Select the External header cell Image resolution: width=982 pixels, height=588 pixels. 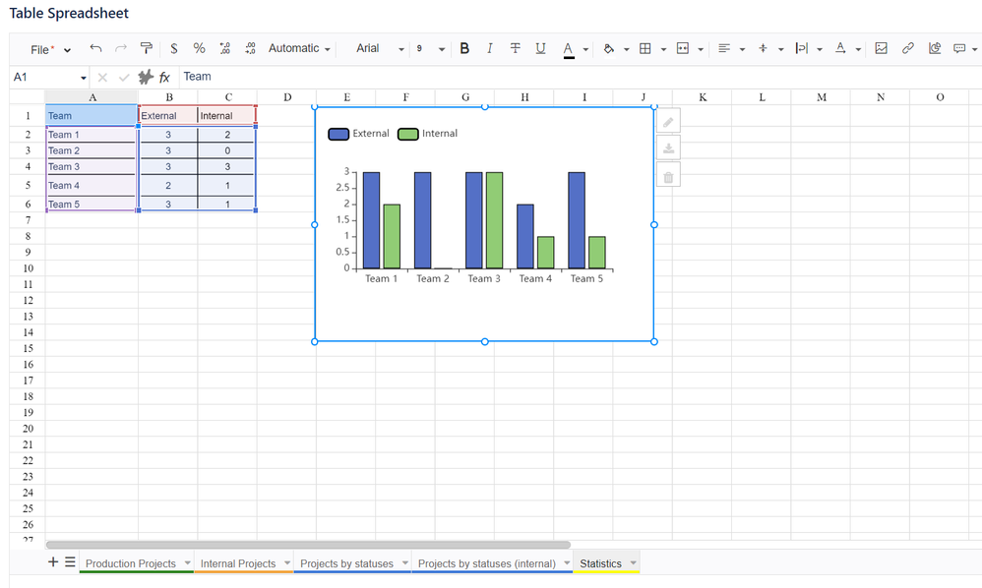168,116
